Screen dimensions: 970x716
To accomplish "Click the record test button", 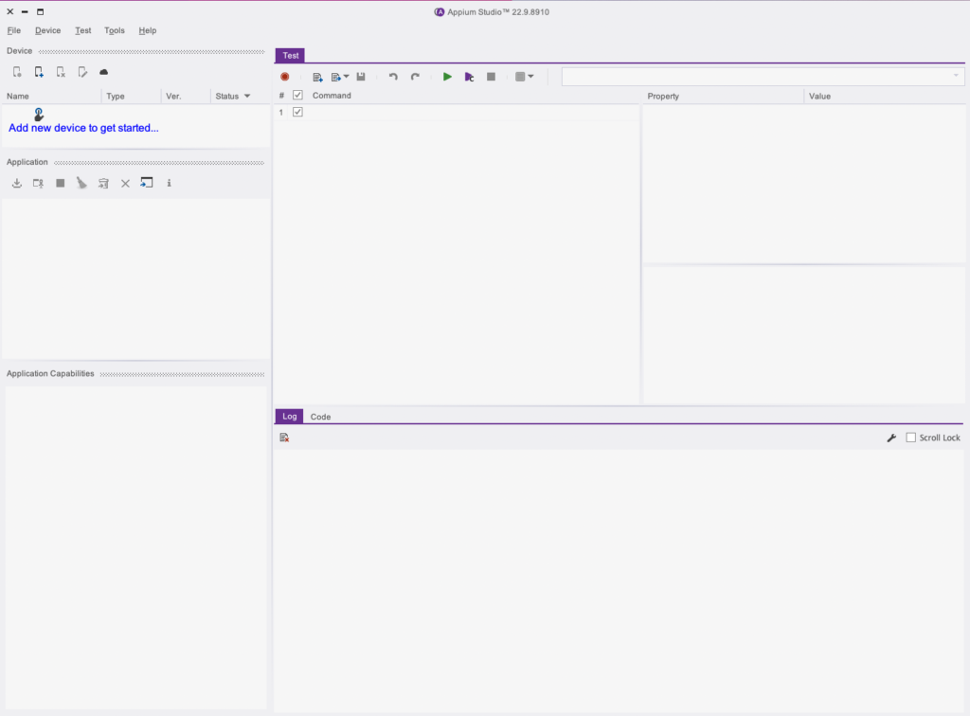I will [284, 77].
